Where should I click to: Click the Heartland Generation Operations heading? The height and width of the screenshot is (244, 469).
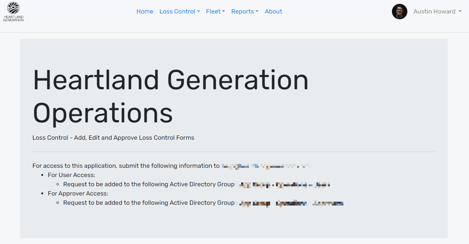pos(170,96)
